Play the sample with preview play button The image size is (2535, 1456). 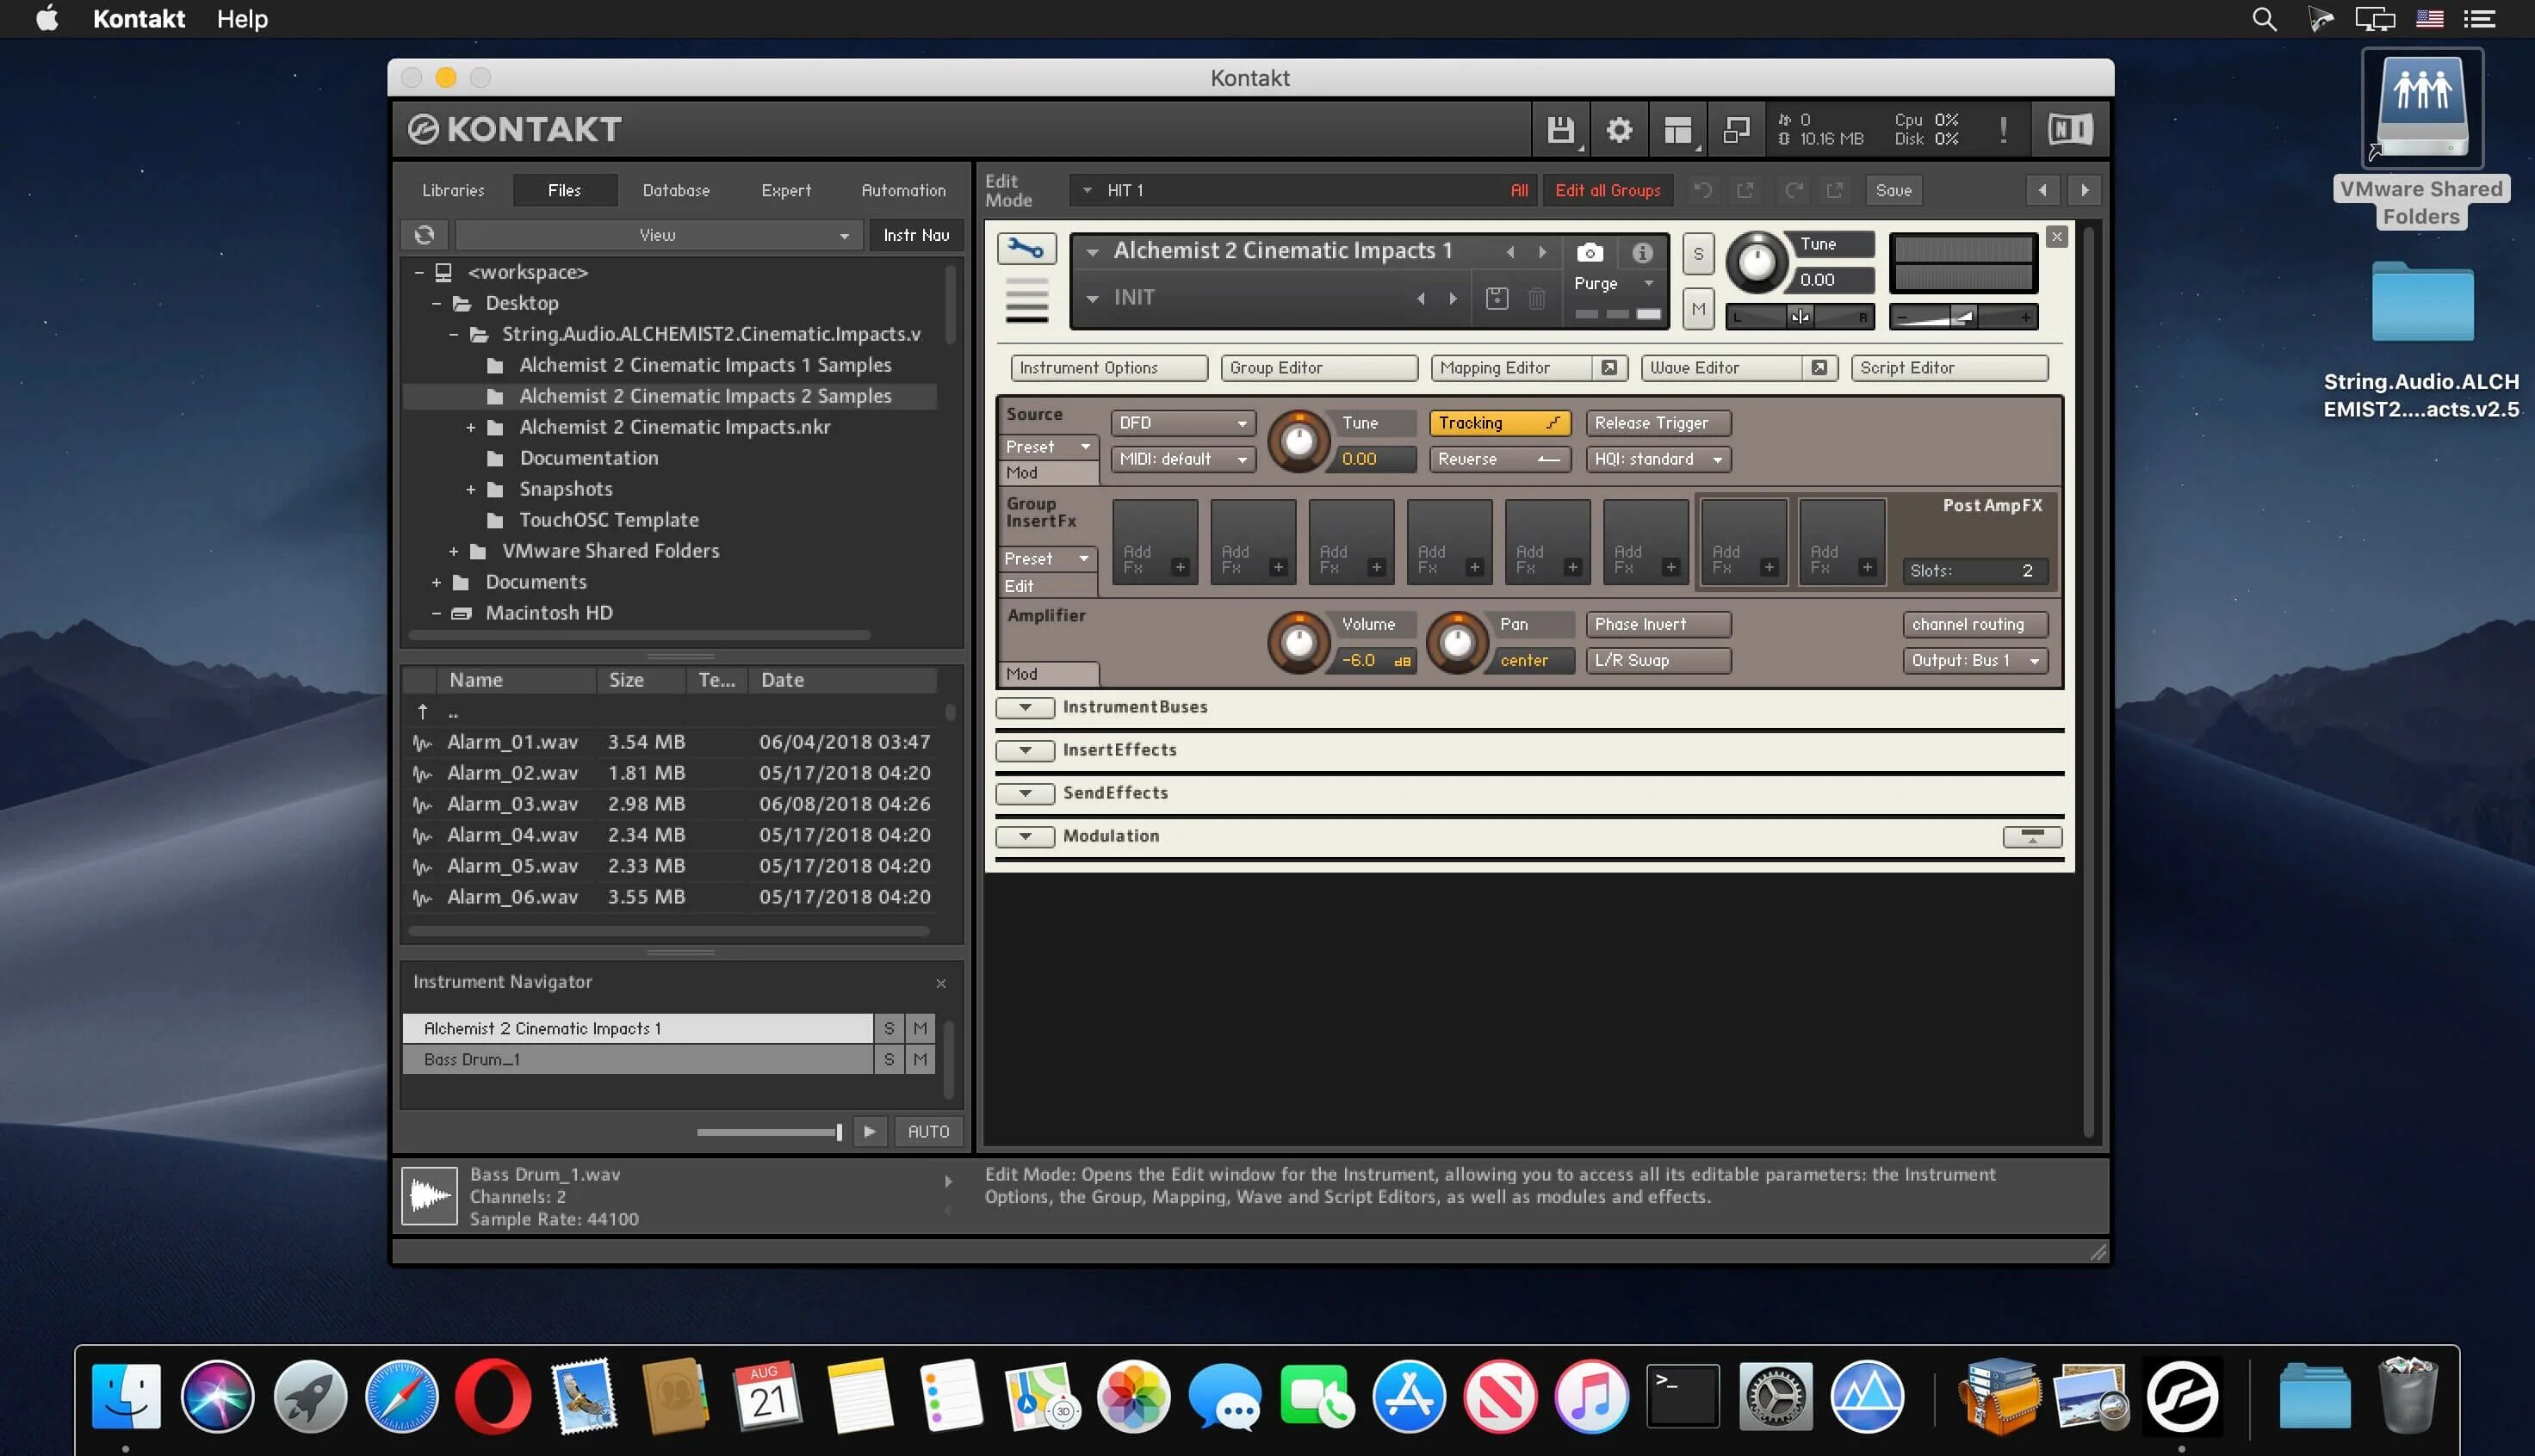click(x=870, y=1131)
